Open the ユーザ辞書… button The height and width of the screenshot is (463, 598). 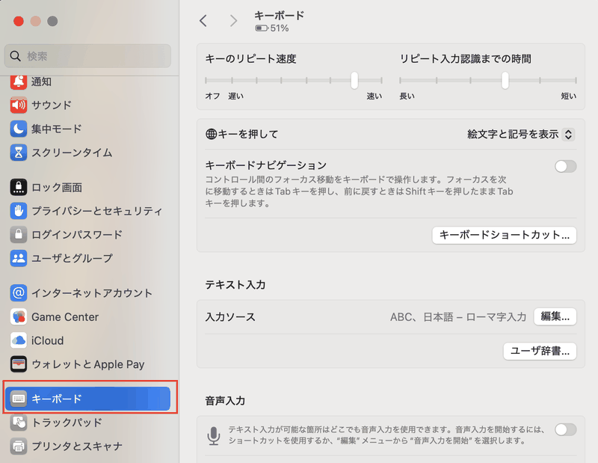click(x=540, y=351)
